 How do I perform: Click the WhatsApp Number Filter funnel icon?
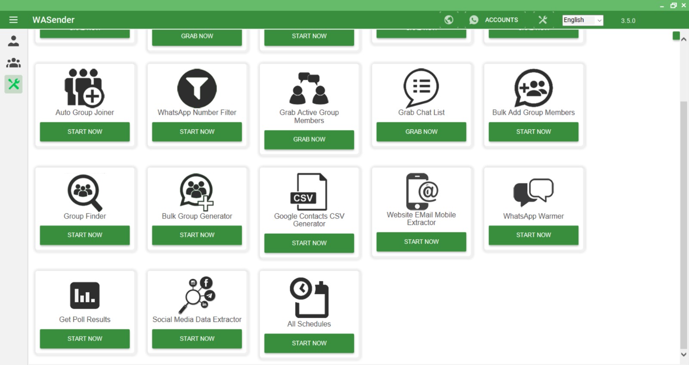click(197, 88)
